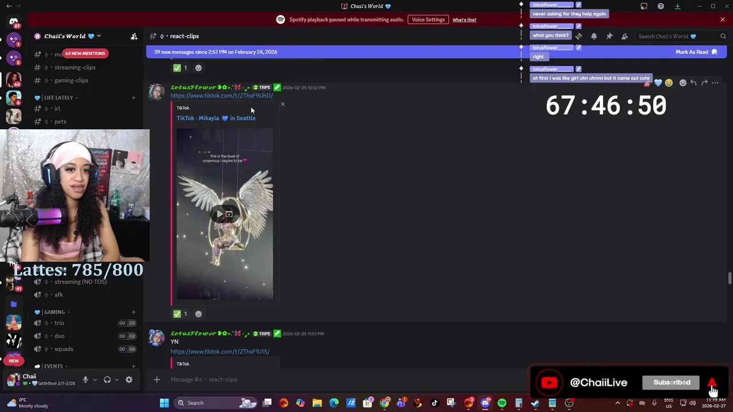733x412 pixels.
Task: Open server icon with 6 badge
Action: (x=14, y=98)
